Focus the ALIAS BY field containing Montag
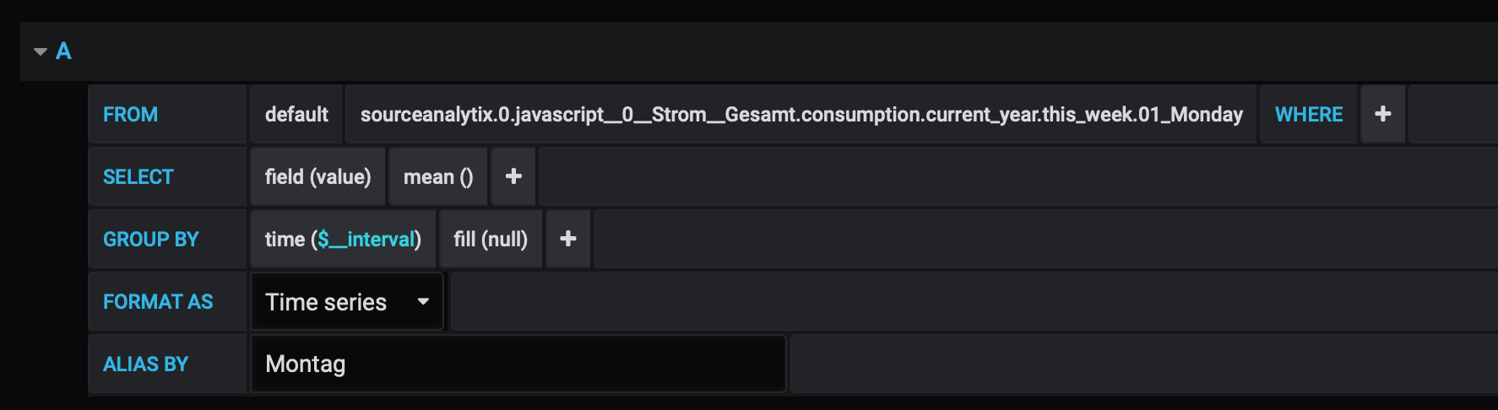This screenshot has width=1498, height=410. [x=518, y=364]
